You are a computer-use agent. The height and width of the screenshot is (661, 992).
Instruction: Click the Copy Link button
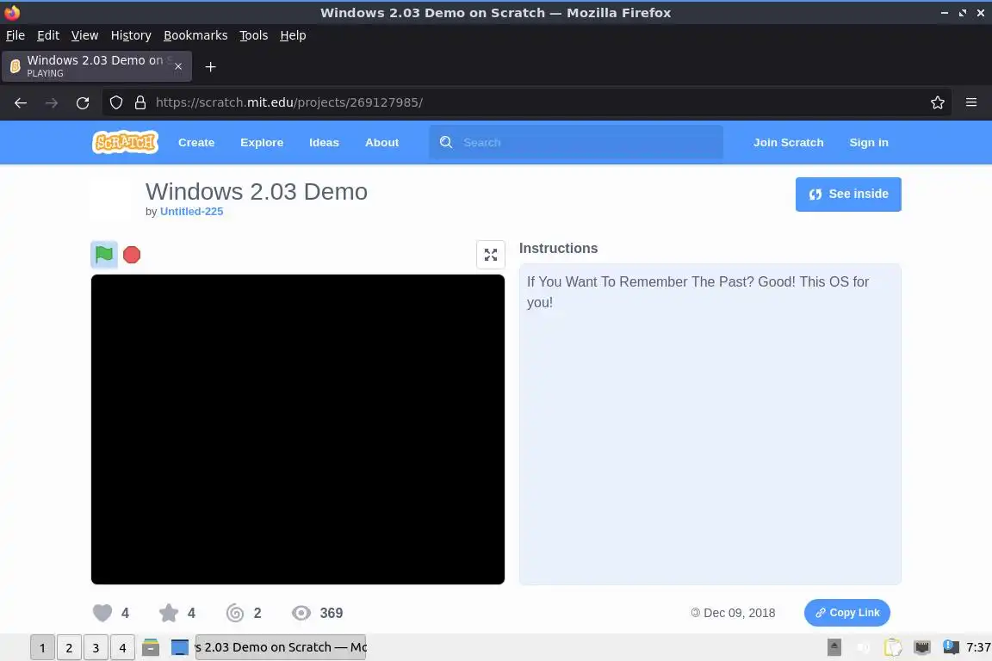847,612
